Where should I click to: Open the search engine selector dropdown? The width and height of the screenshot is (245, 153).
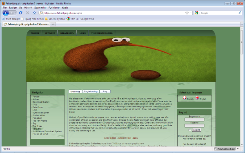pyautogui.click(x=197, y=13)
